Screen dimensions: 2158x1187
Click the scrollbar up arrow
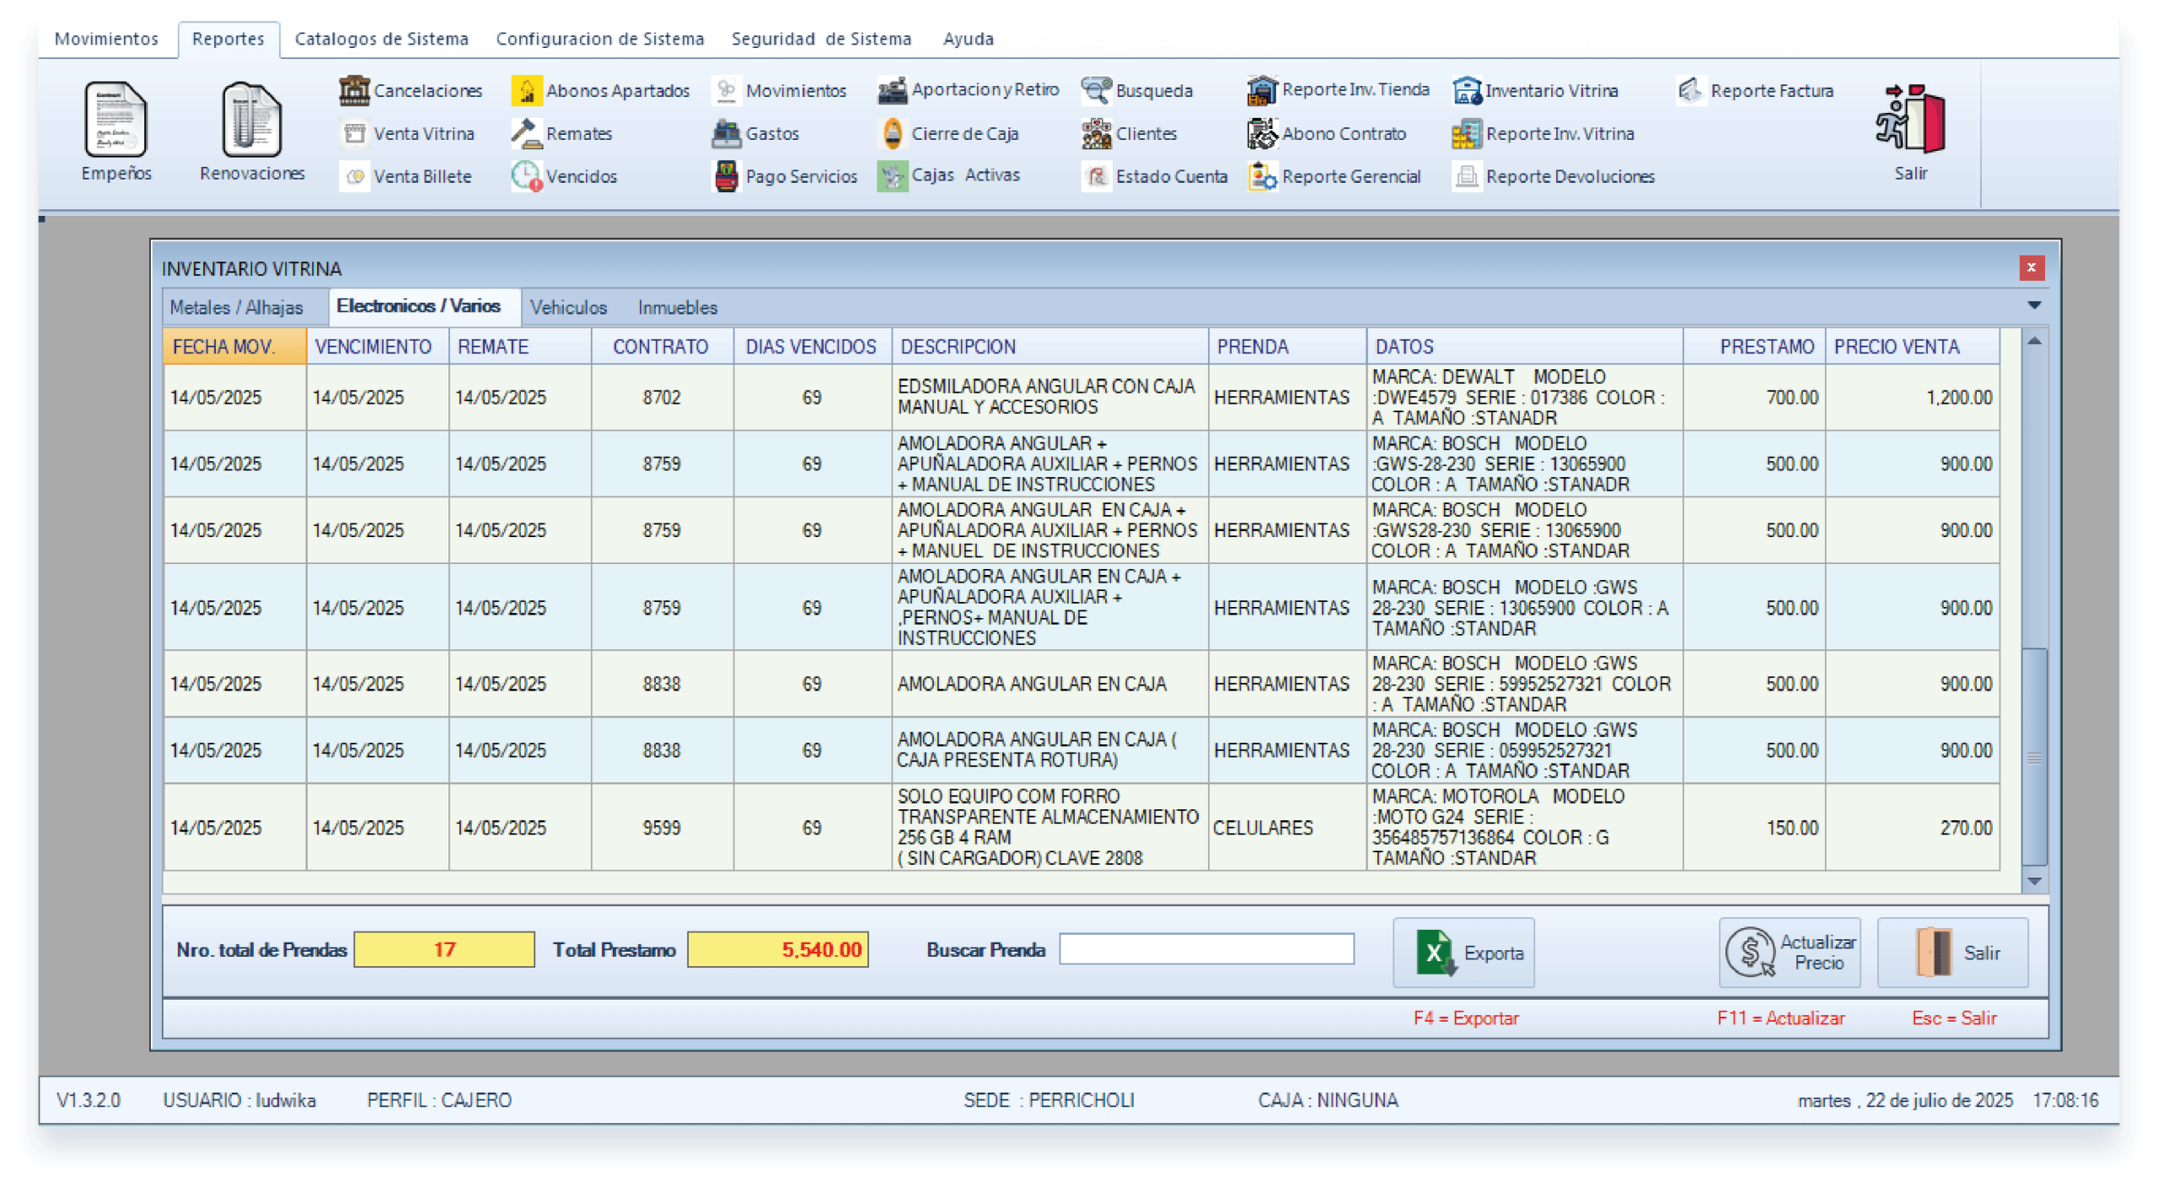[x=2034, y=341]
